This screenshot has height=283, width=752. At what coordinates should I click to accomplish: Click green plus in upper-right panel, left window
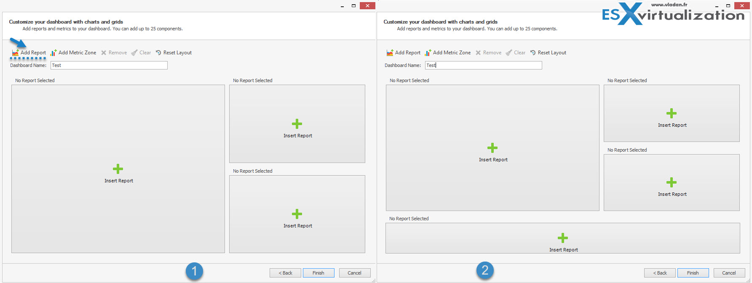point(297,124)
